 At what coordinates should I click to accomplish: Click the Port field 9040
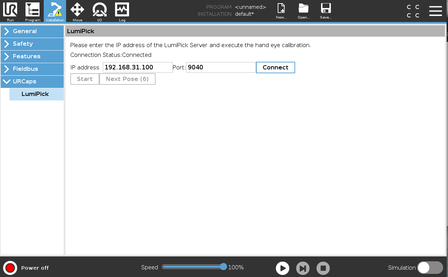click(221, 67)
